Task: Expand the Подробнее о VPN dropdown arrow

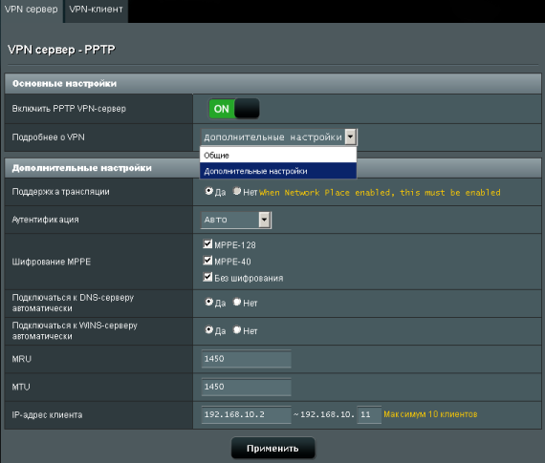Action: pos(350,137)
